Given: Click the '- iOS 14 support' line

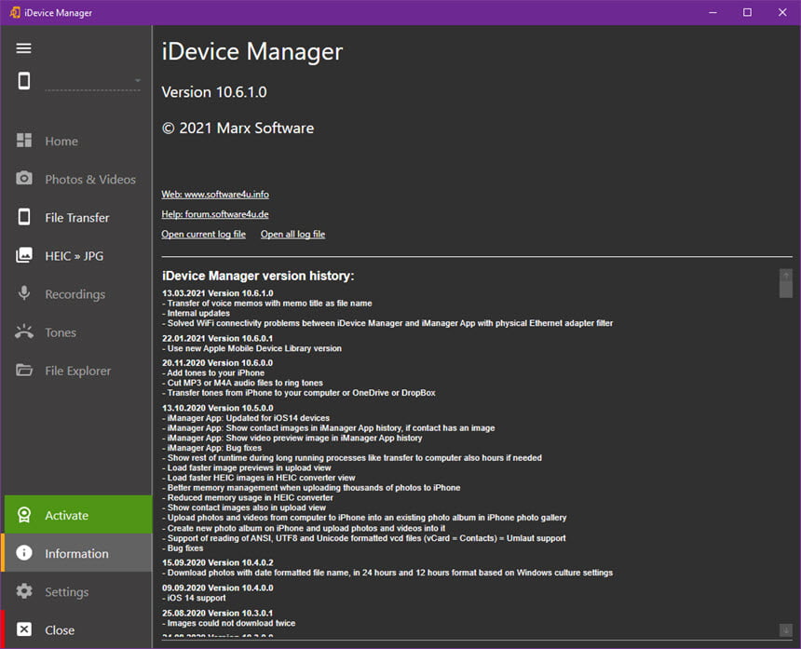Looking at the screenshot, I should 194,598.
